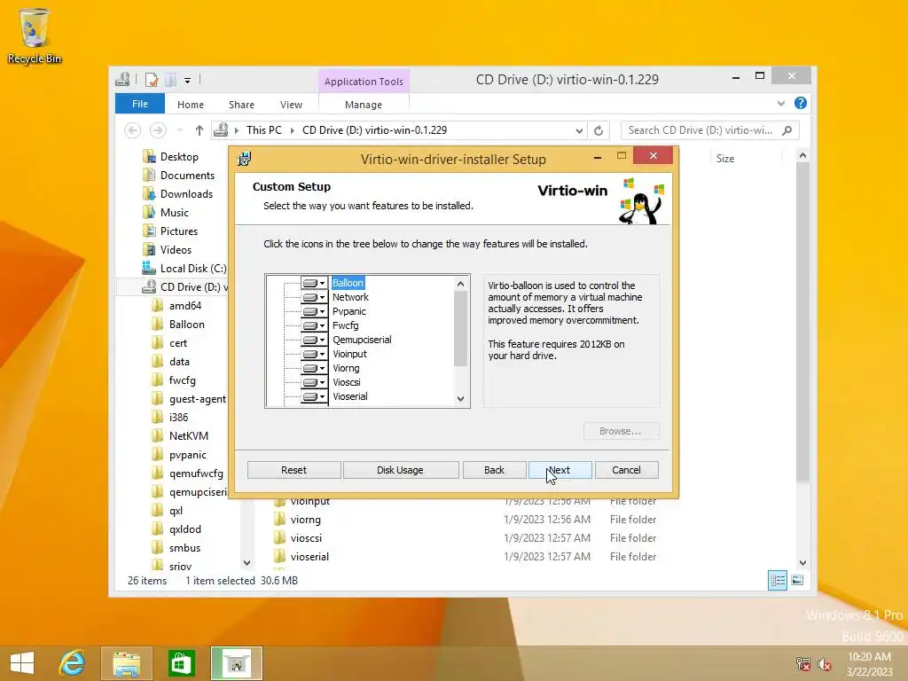Cancel the Virtio-win setup
Screen dimensions: 908x681
click(x=627, y=470)
